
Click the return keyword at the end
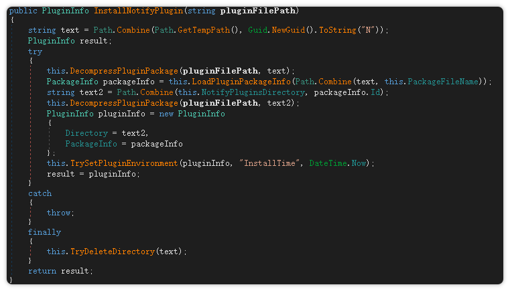tap(42, 271)
